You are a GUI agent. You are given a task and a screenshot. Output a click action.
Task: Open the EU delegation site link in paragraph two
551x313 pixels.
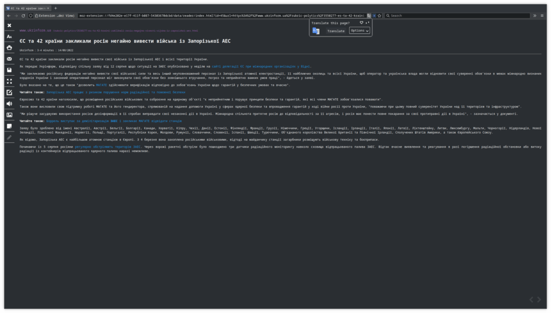pyautogui.click(x=261, y=66)
